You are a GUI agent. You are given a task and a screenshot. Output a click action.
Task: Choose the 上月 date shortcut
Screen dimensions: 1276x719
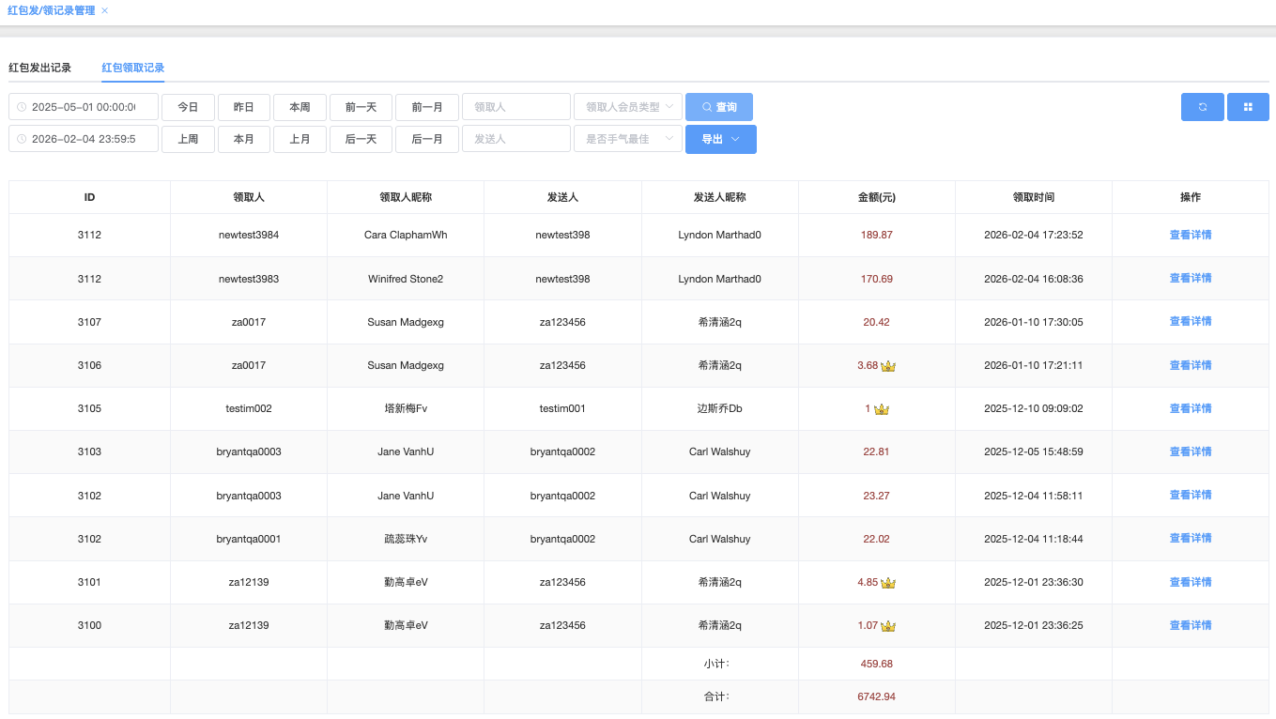(300, 139)
